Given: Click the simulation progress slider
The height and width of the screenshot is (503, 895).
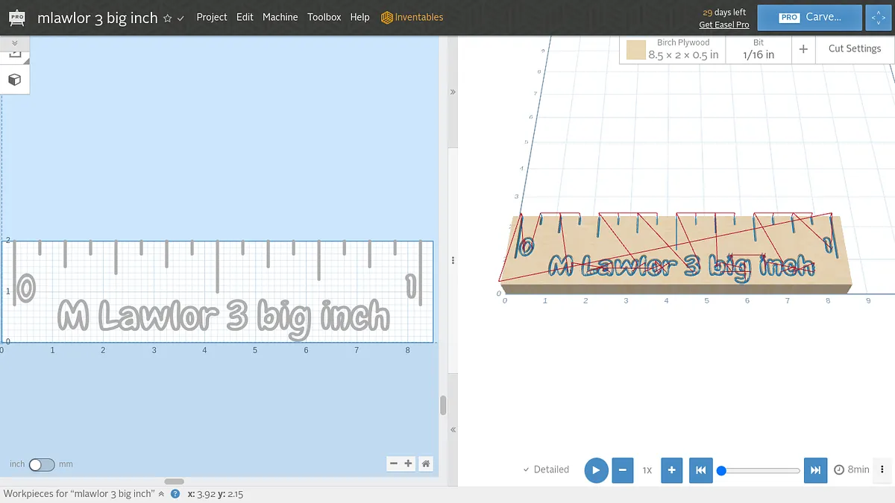Looking at the screenshot, I should pyautogui.click(x=761, y=470).
